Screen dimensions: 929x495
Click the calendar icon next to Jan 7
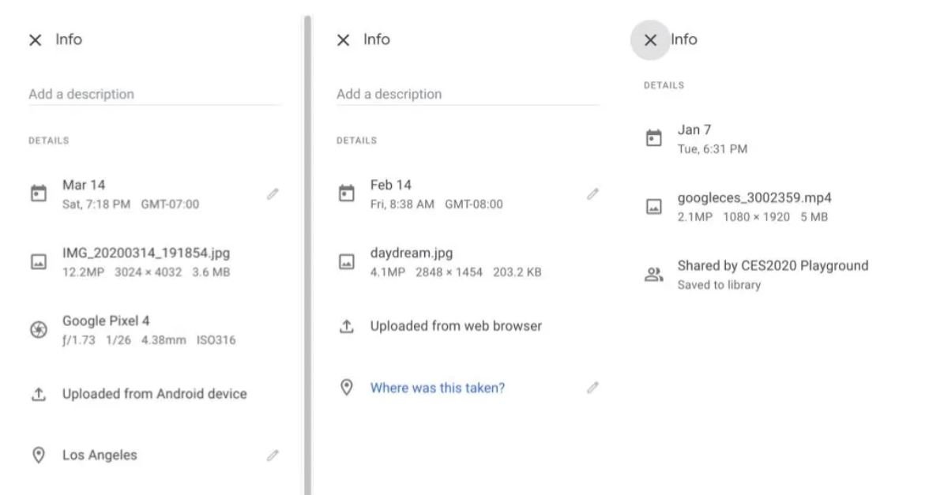click(x=653, y=139)
